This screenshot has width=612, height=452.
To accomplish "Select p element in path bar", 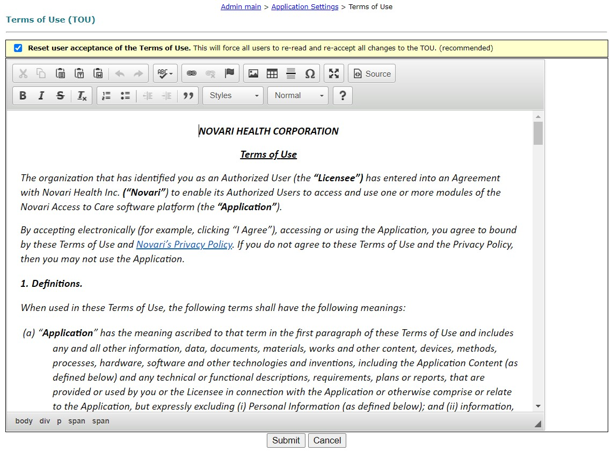I will (59, 421).
